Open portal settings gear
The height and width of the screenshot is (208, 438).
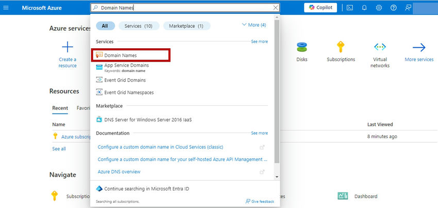379,8
